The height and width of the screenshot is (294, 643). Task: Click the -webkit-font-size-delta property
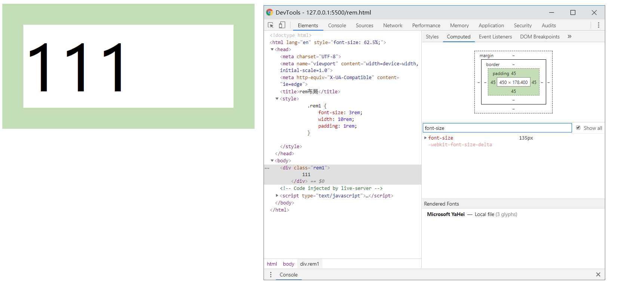[460, 145]
